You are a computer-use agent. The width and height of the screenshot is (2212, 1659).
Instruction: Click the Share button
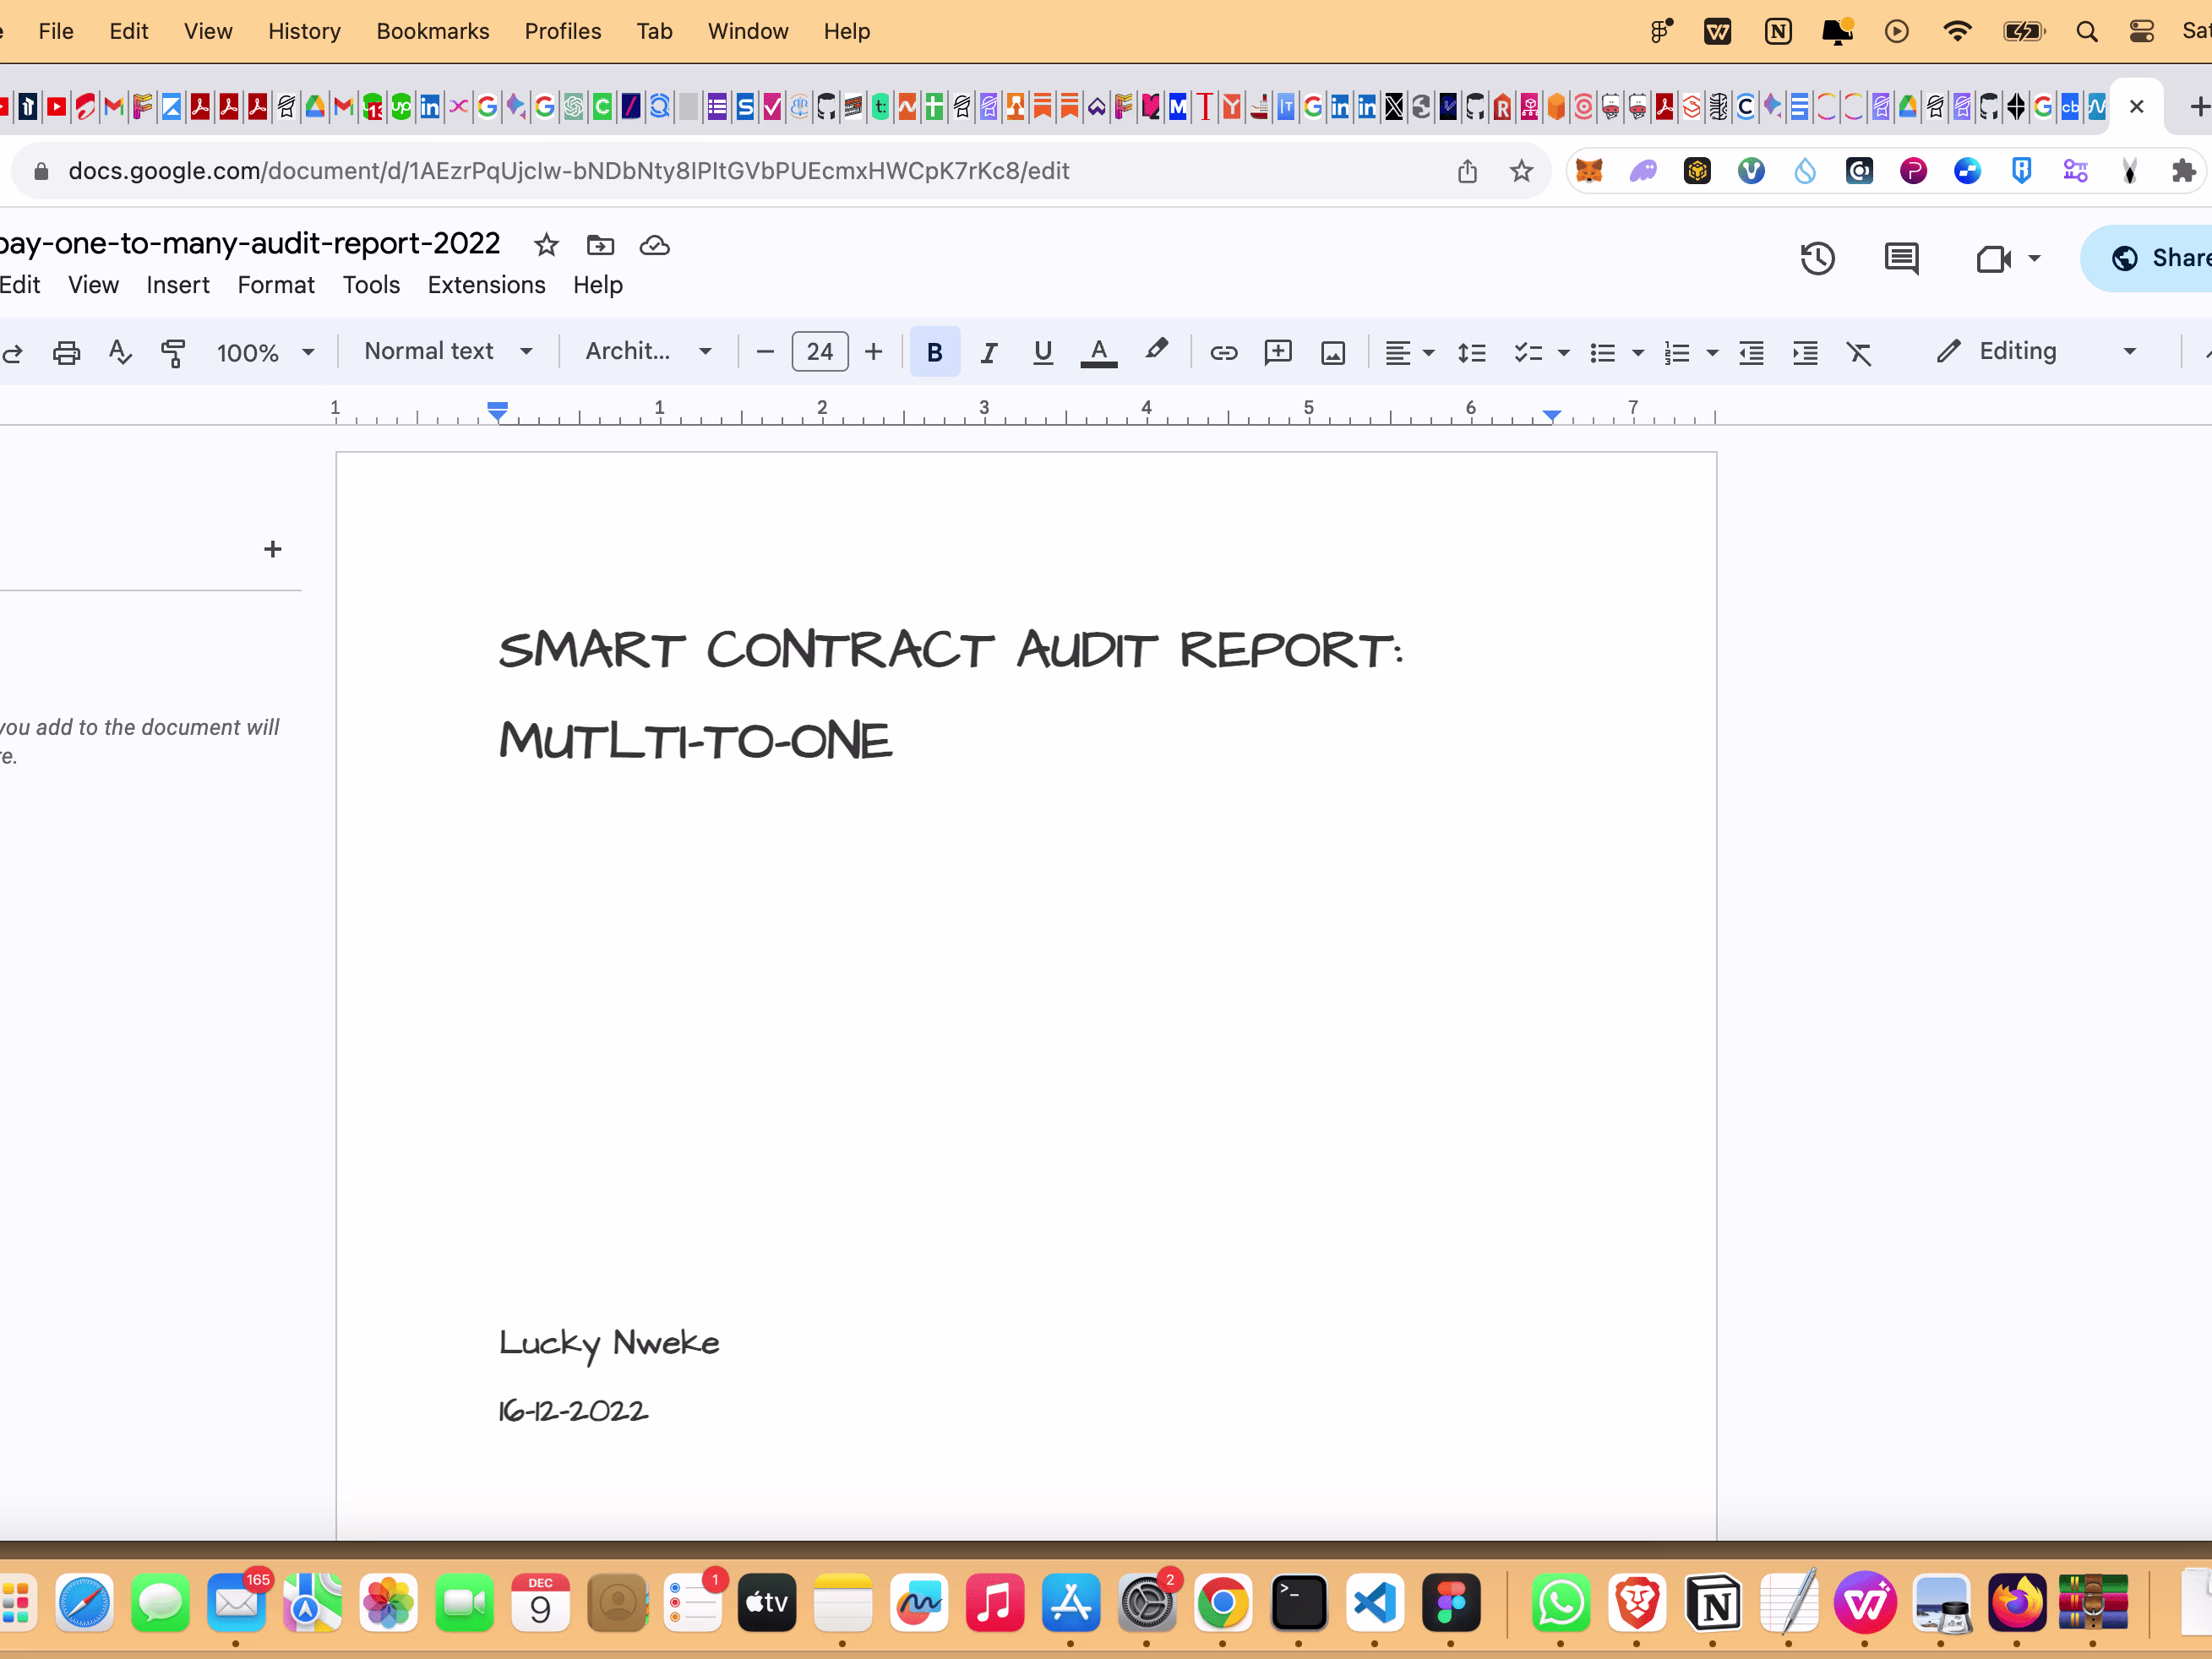coord(2160,258)
